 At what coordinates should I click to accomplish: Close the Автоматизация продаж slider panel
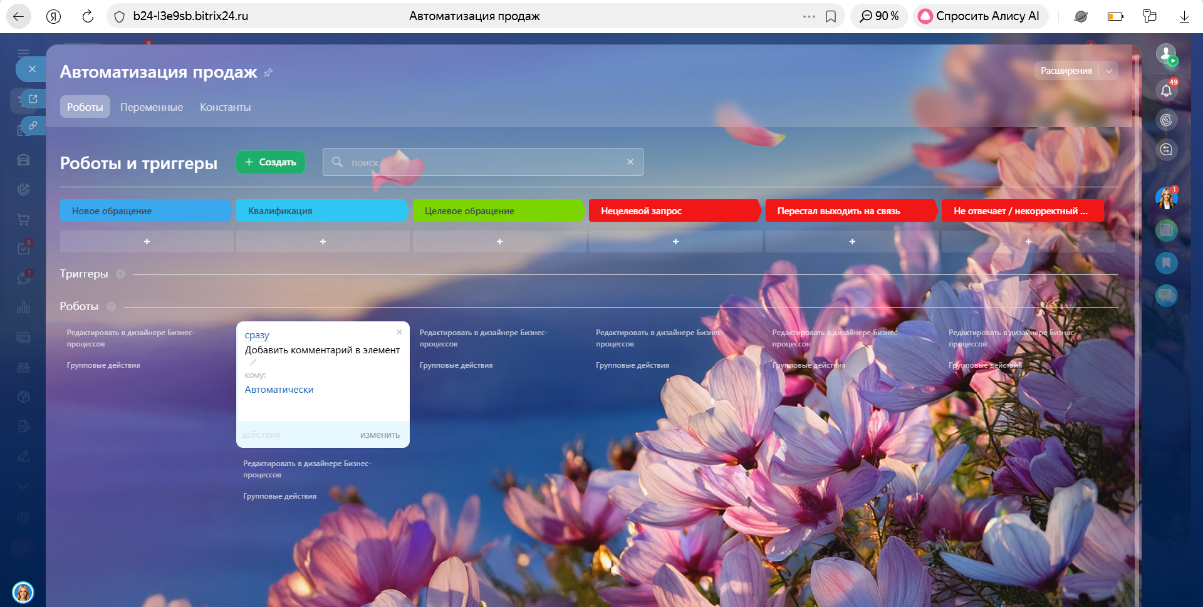pos(31,69)
